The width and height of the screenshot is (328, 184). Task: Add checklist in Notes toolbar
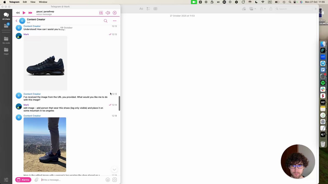click(x=148, y=9)
